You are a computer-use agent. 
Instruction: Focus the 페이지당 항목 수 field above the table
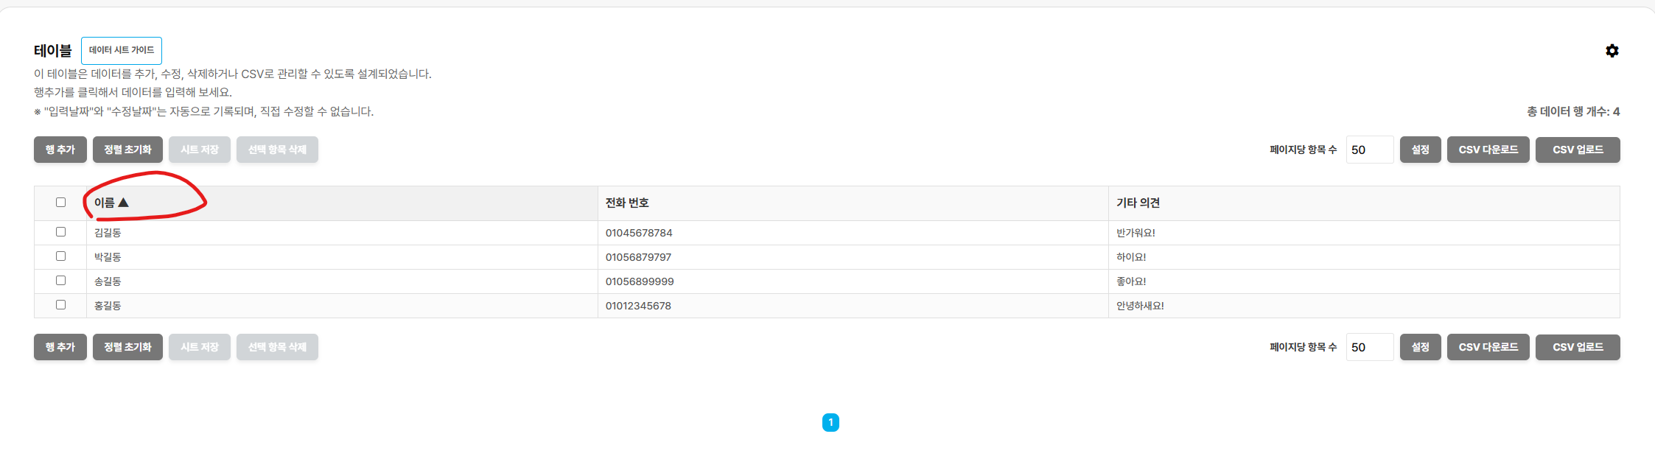tap(1370, 150)
